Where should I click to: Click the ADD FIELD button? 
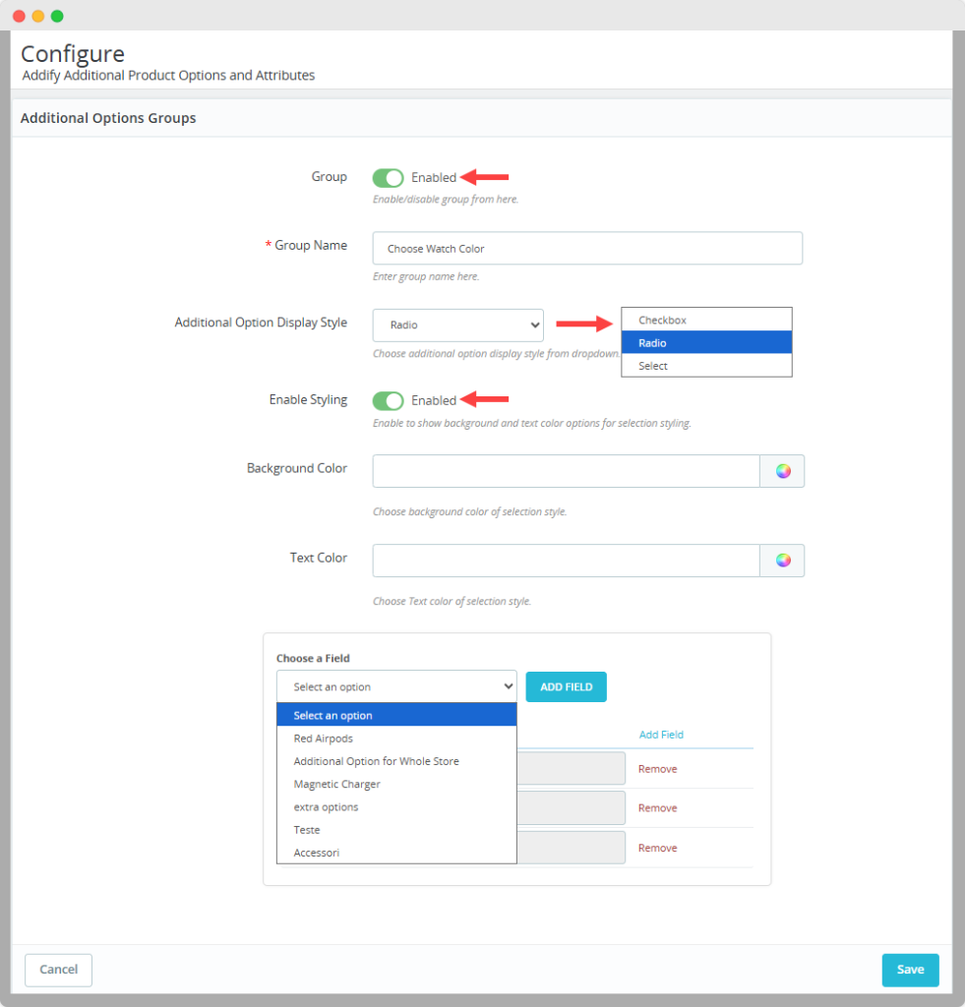coord(566,686)
